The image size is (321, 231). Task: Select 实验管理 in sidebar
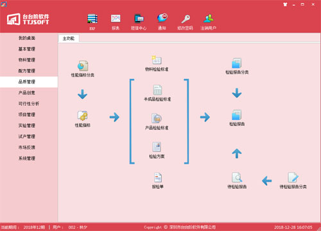[x=27, y=125]
